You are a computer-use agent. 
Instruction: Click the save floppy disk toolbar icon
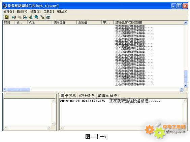7,17
